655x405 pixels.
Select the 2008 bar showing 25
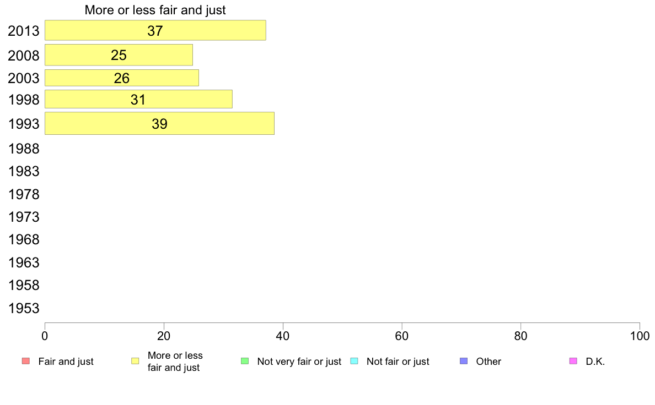tap(119, 55)
